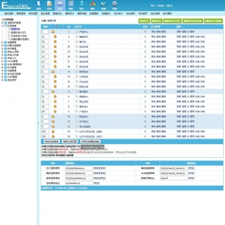Select radio button for row ID 3

[77, 42]
